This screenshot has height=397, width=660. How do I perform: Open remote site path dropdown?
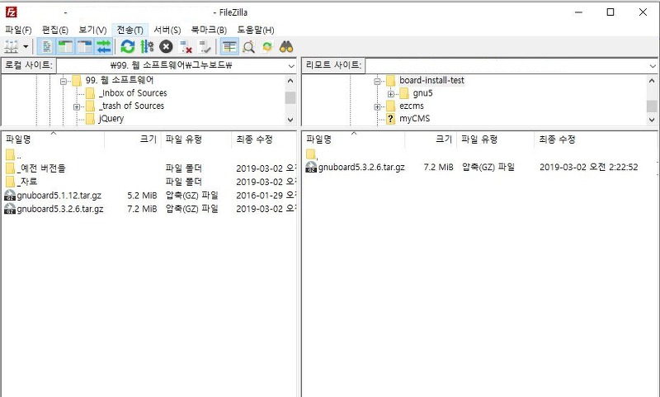pos(653,66)
